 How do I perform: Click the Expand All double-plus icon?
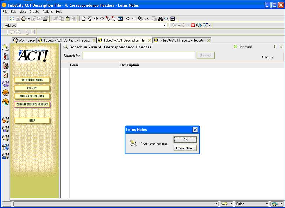click(x=140, y=19)
